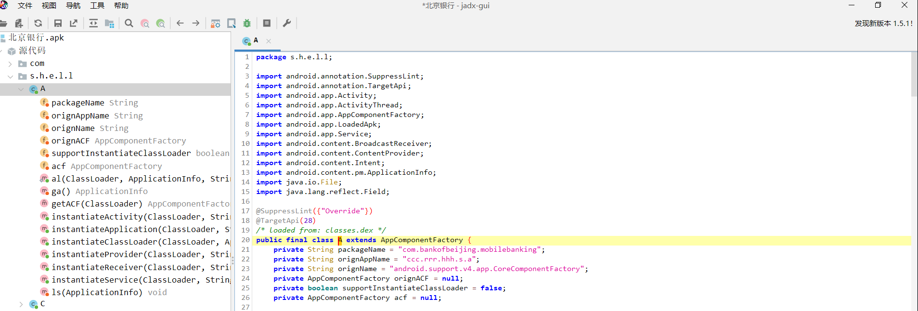Navigate forward with right arrow
918x311 pixels.
pyautogui.click(x=196, y=23)
